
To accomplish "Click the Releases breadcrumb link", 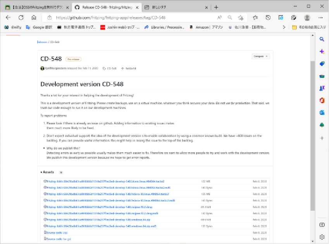I will (42, 42).
